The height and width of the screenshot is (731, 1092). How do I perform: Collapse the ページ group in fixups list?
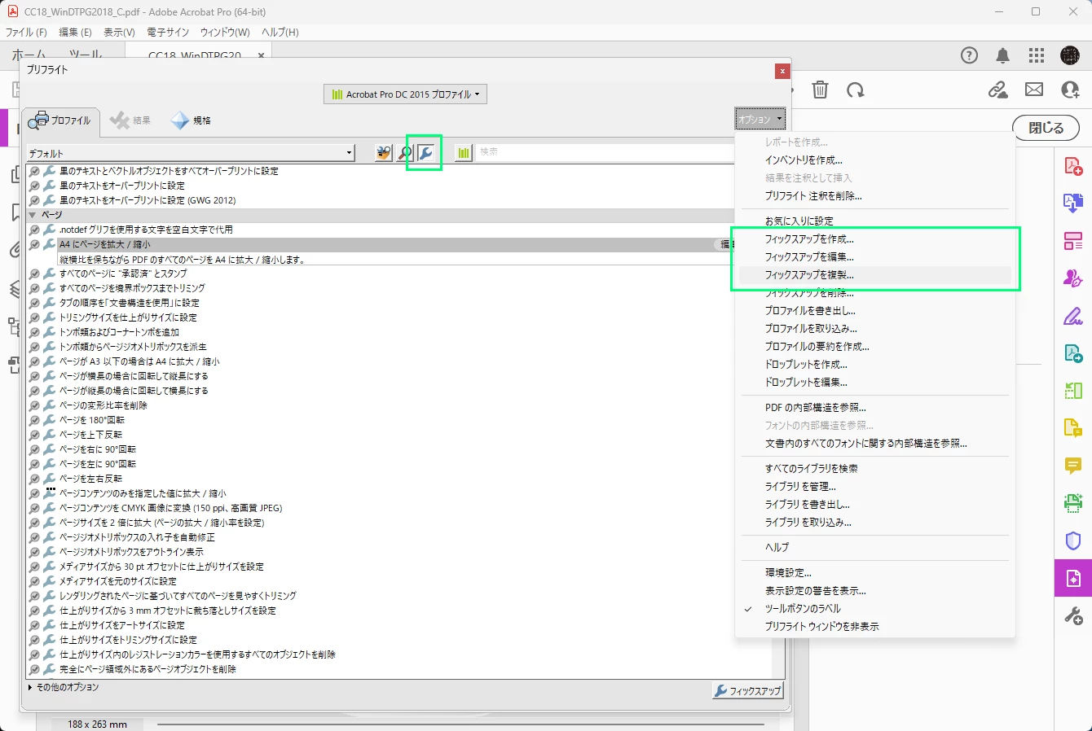(x=33, y=215)
